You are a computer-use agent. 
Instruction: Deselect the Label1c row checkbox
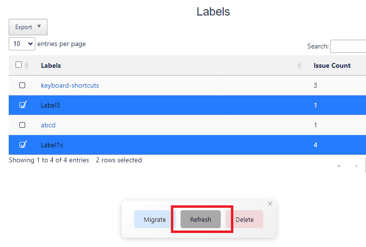pos(22,144)
